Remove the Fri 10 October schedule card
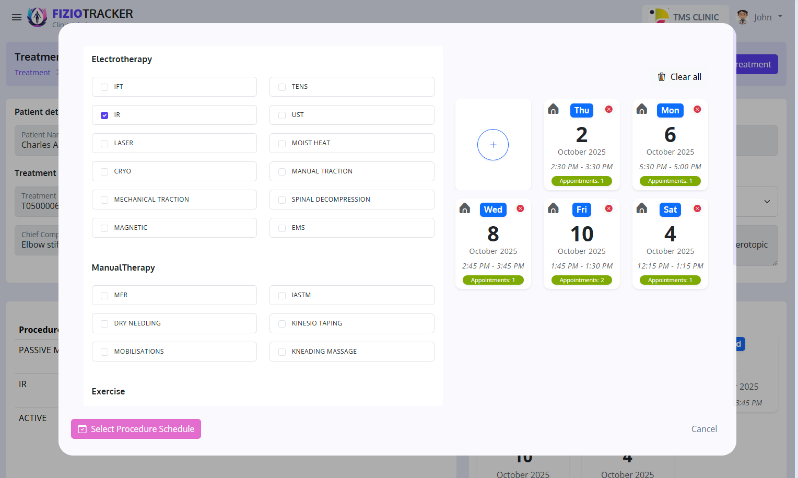This screenshot has width=798, height=478. 608,208
